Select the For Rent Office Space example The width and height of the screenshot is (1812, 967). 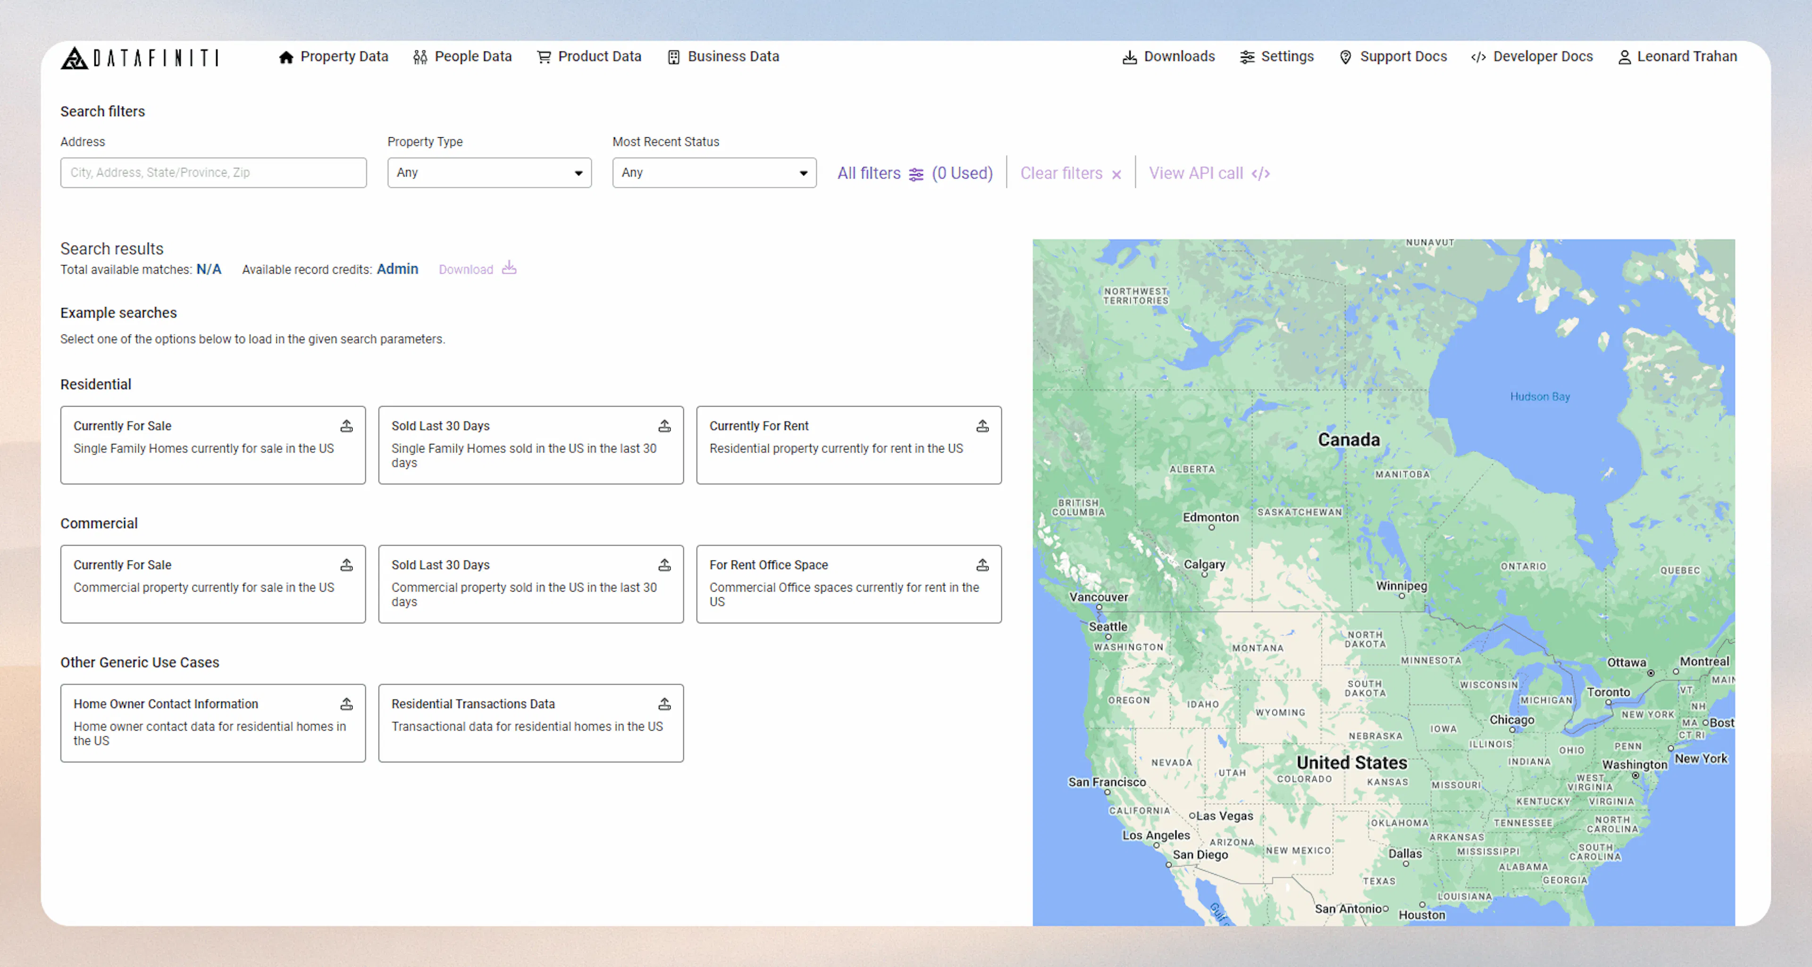click(848, 584)
